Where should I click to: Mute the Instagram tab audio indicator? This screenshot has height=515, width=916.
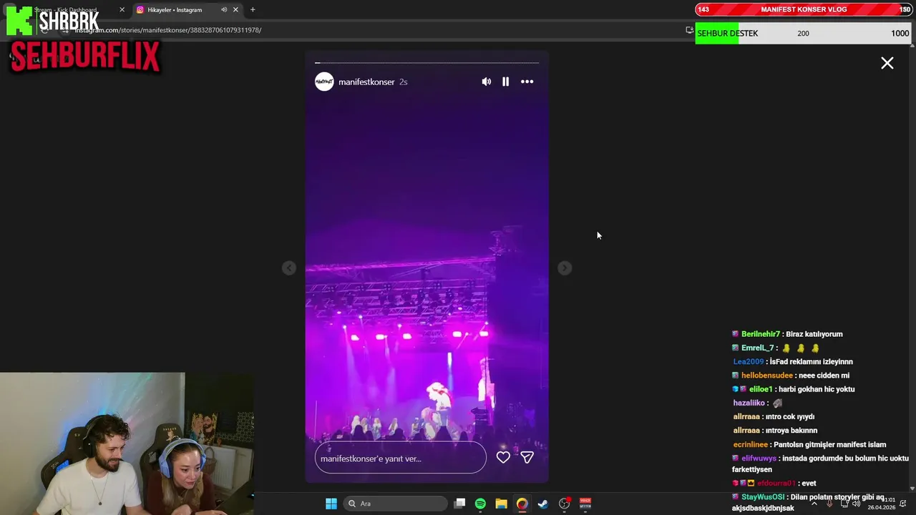pyautogui.click(x=224, y=10)
